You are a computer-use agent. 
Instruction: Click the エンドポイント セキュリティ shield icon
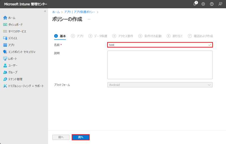coord(5,52)
